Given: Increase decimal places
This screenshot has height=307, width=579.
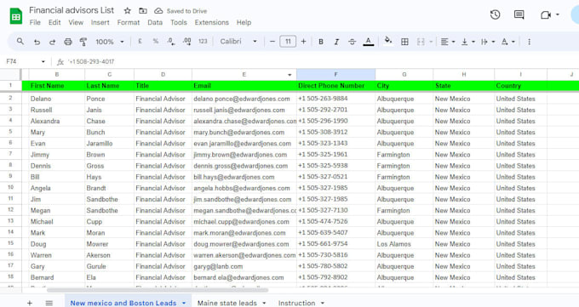Looking at the screenshot, I should (186, 42).
